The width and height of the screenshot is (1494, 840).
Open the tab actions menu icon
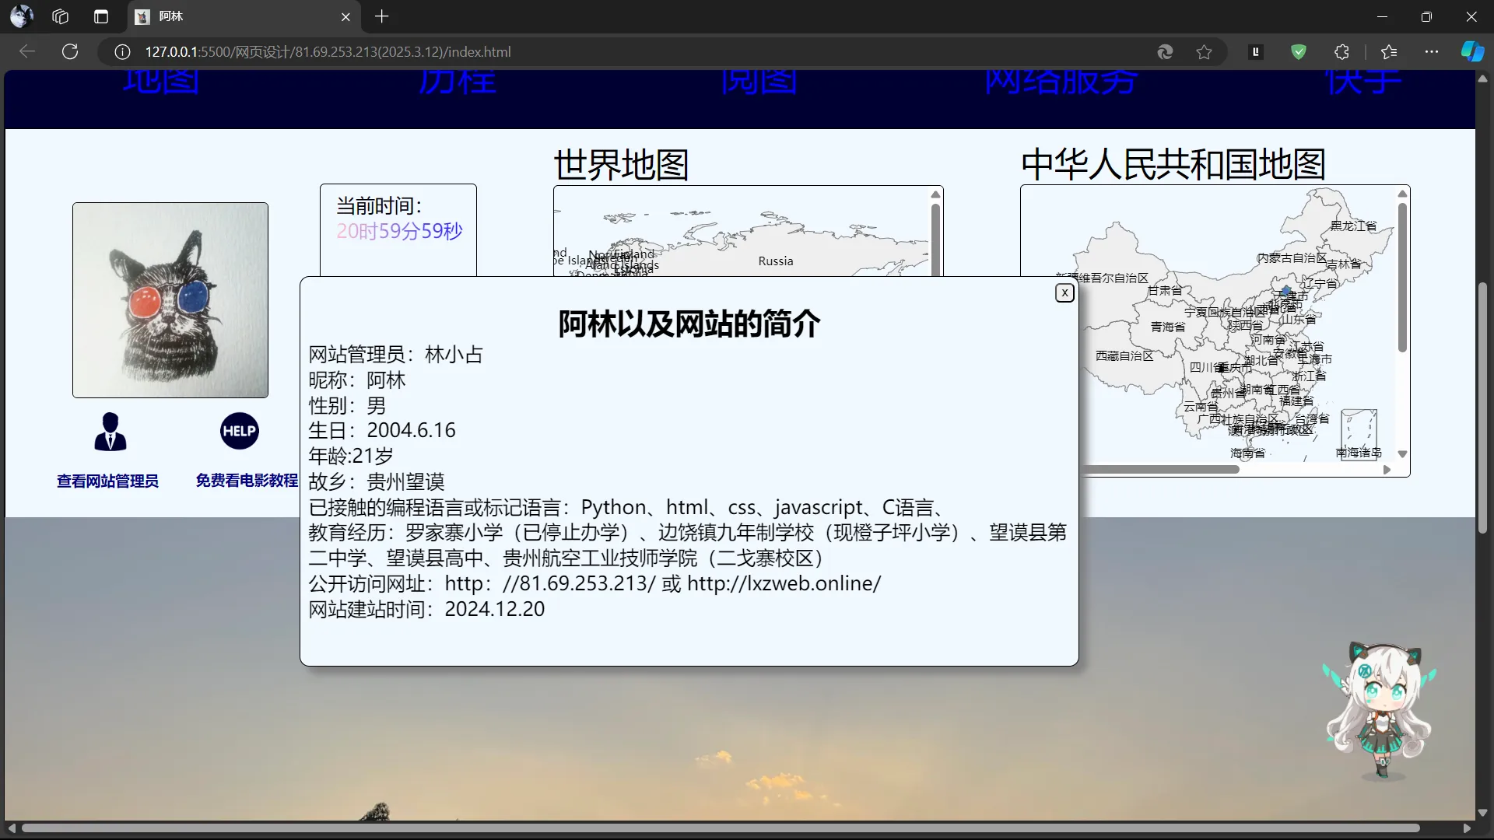click(x=101, y=16)
